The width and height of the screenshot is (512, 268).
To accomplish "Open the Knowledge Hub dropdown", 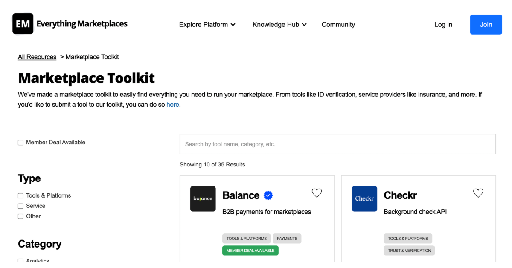I will click(x=279, y=24).
